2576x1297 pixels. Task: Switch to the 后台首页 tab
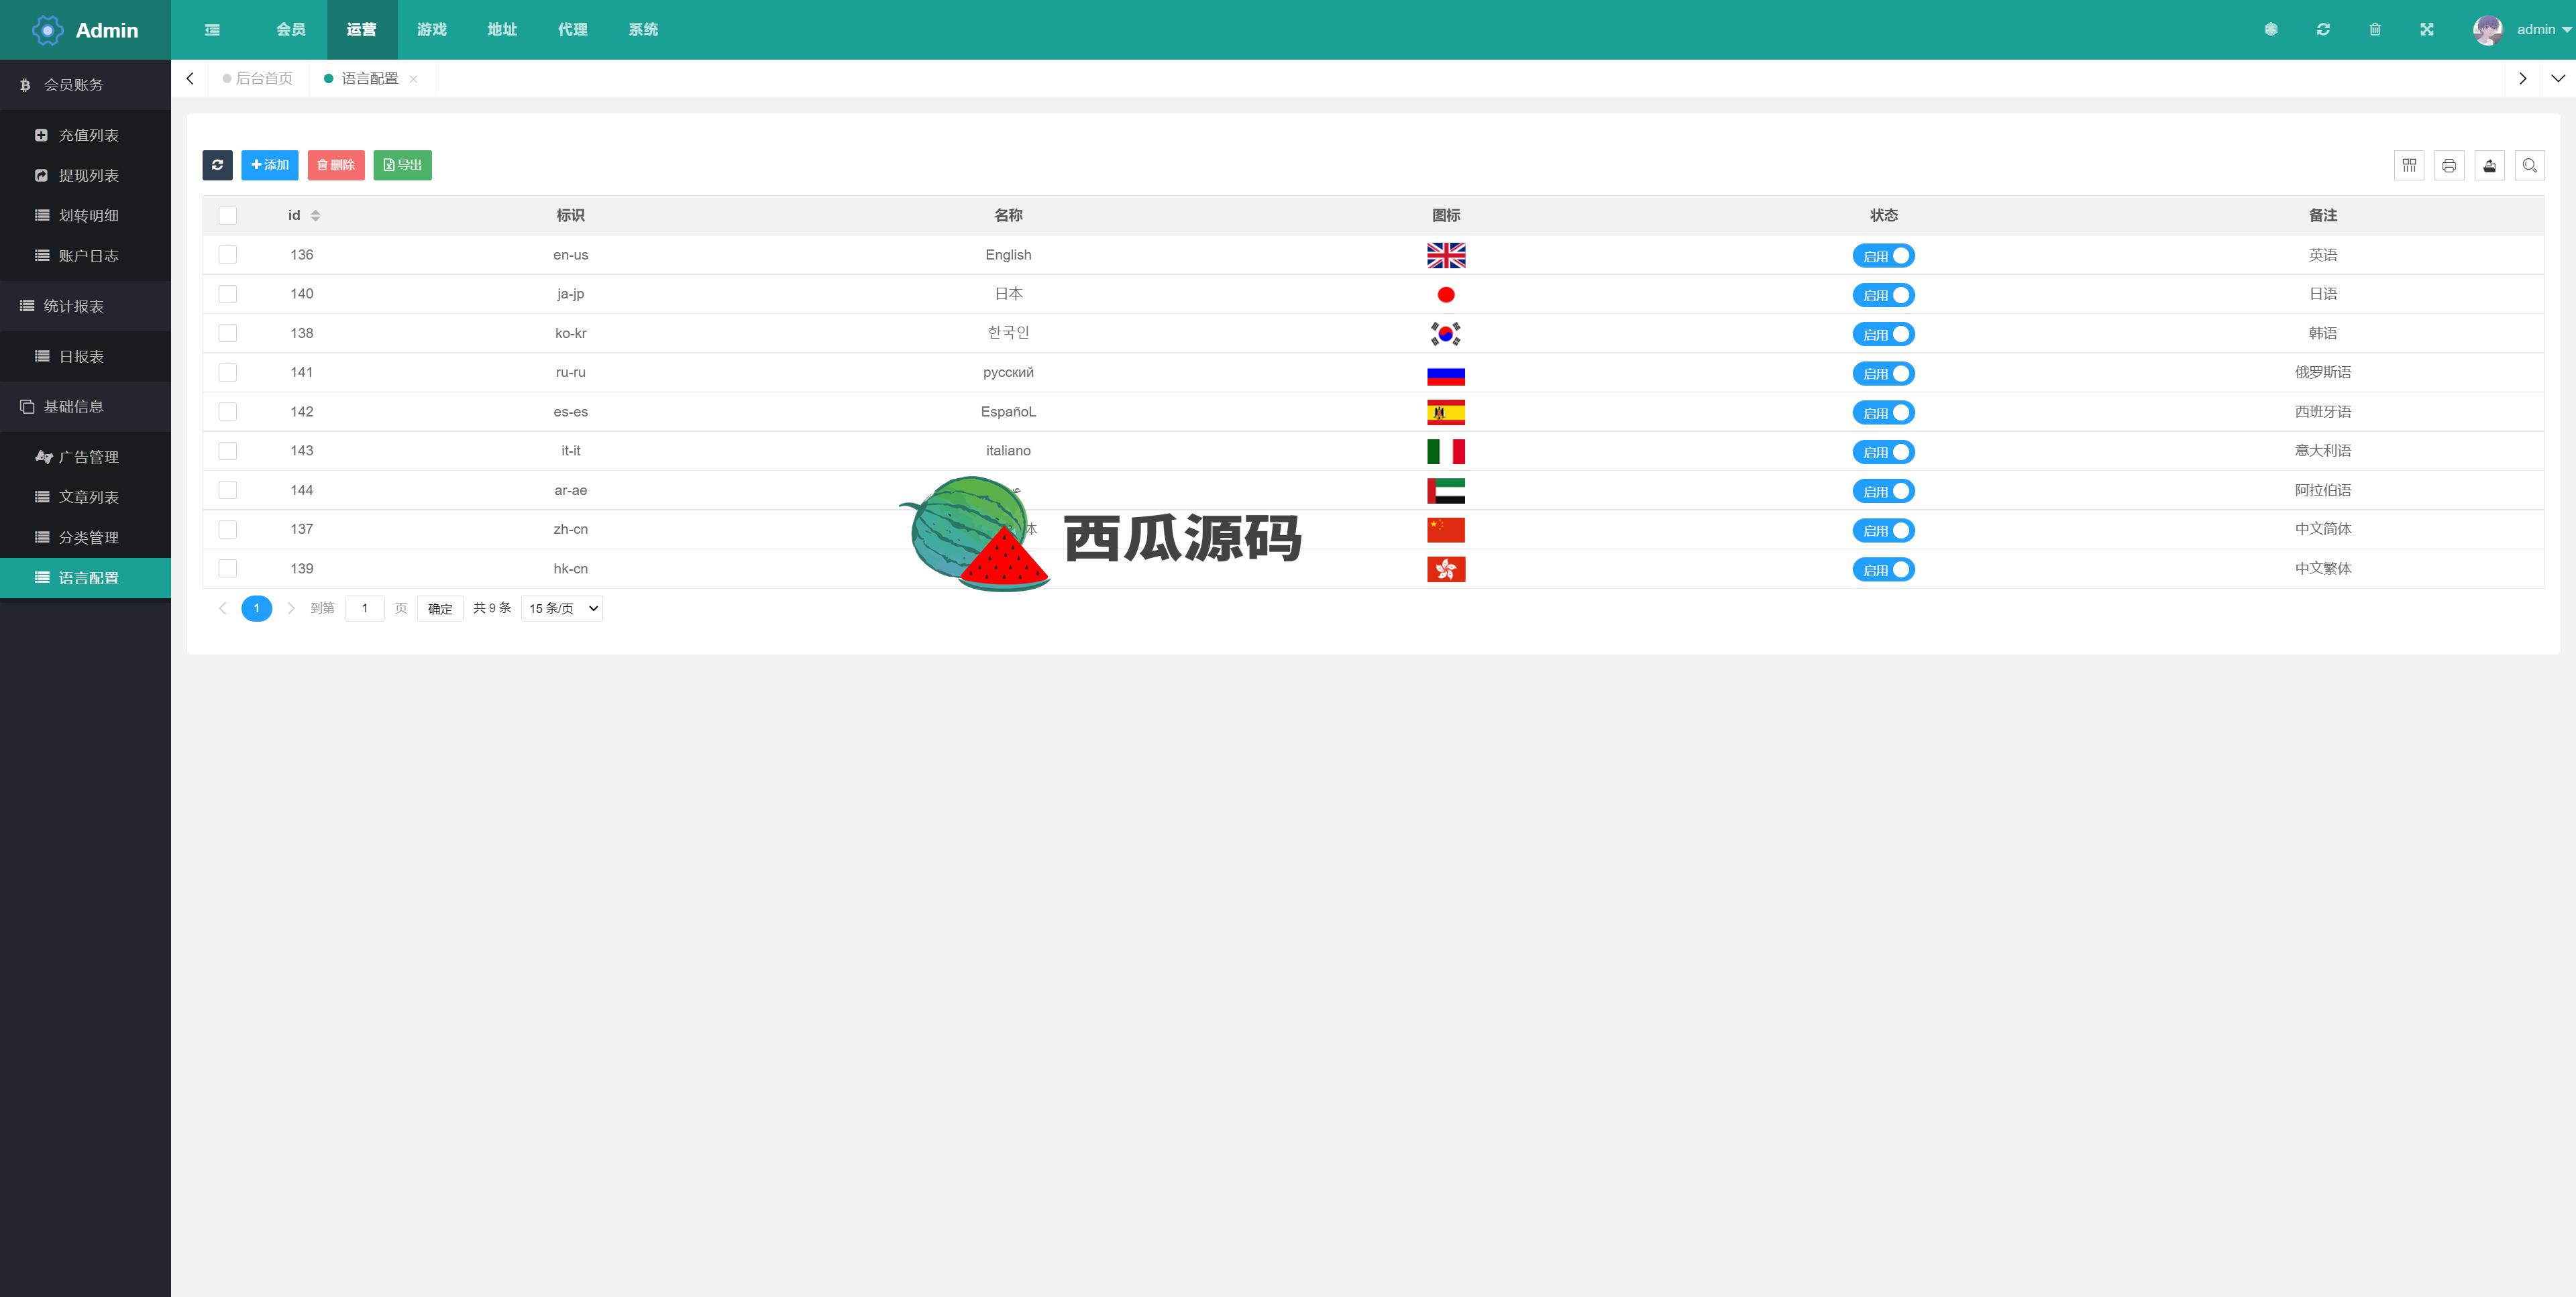[258, 79]
